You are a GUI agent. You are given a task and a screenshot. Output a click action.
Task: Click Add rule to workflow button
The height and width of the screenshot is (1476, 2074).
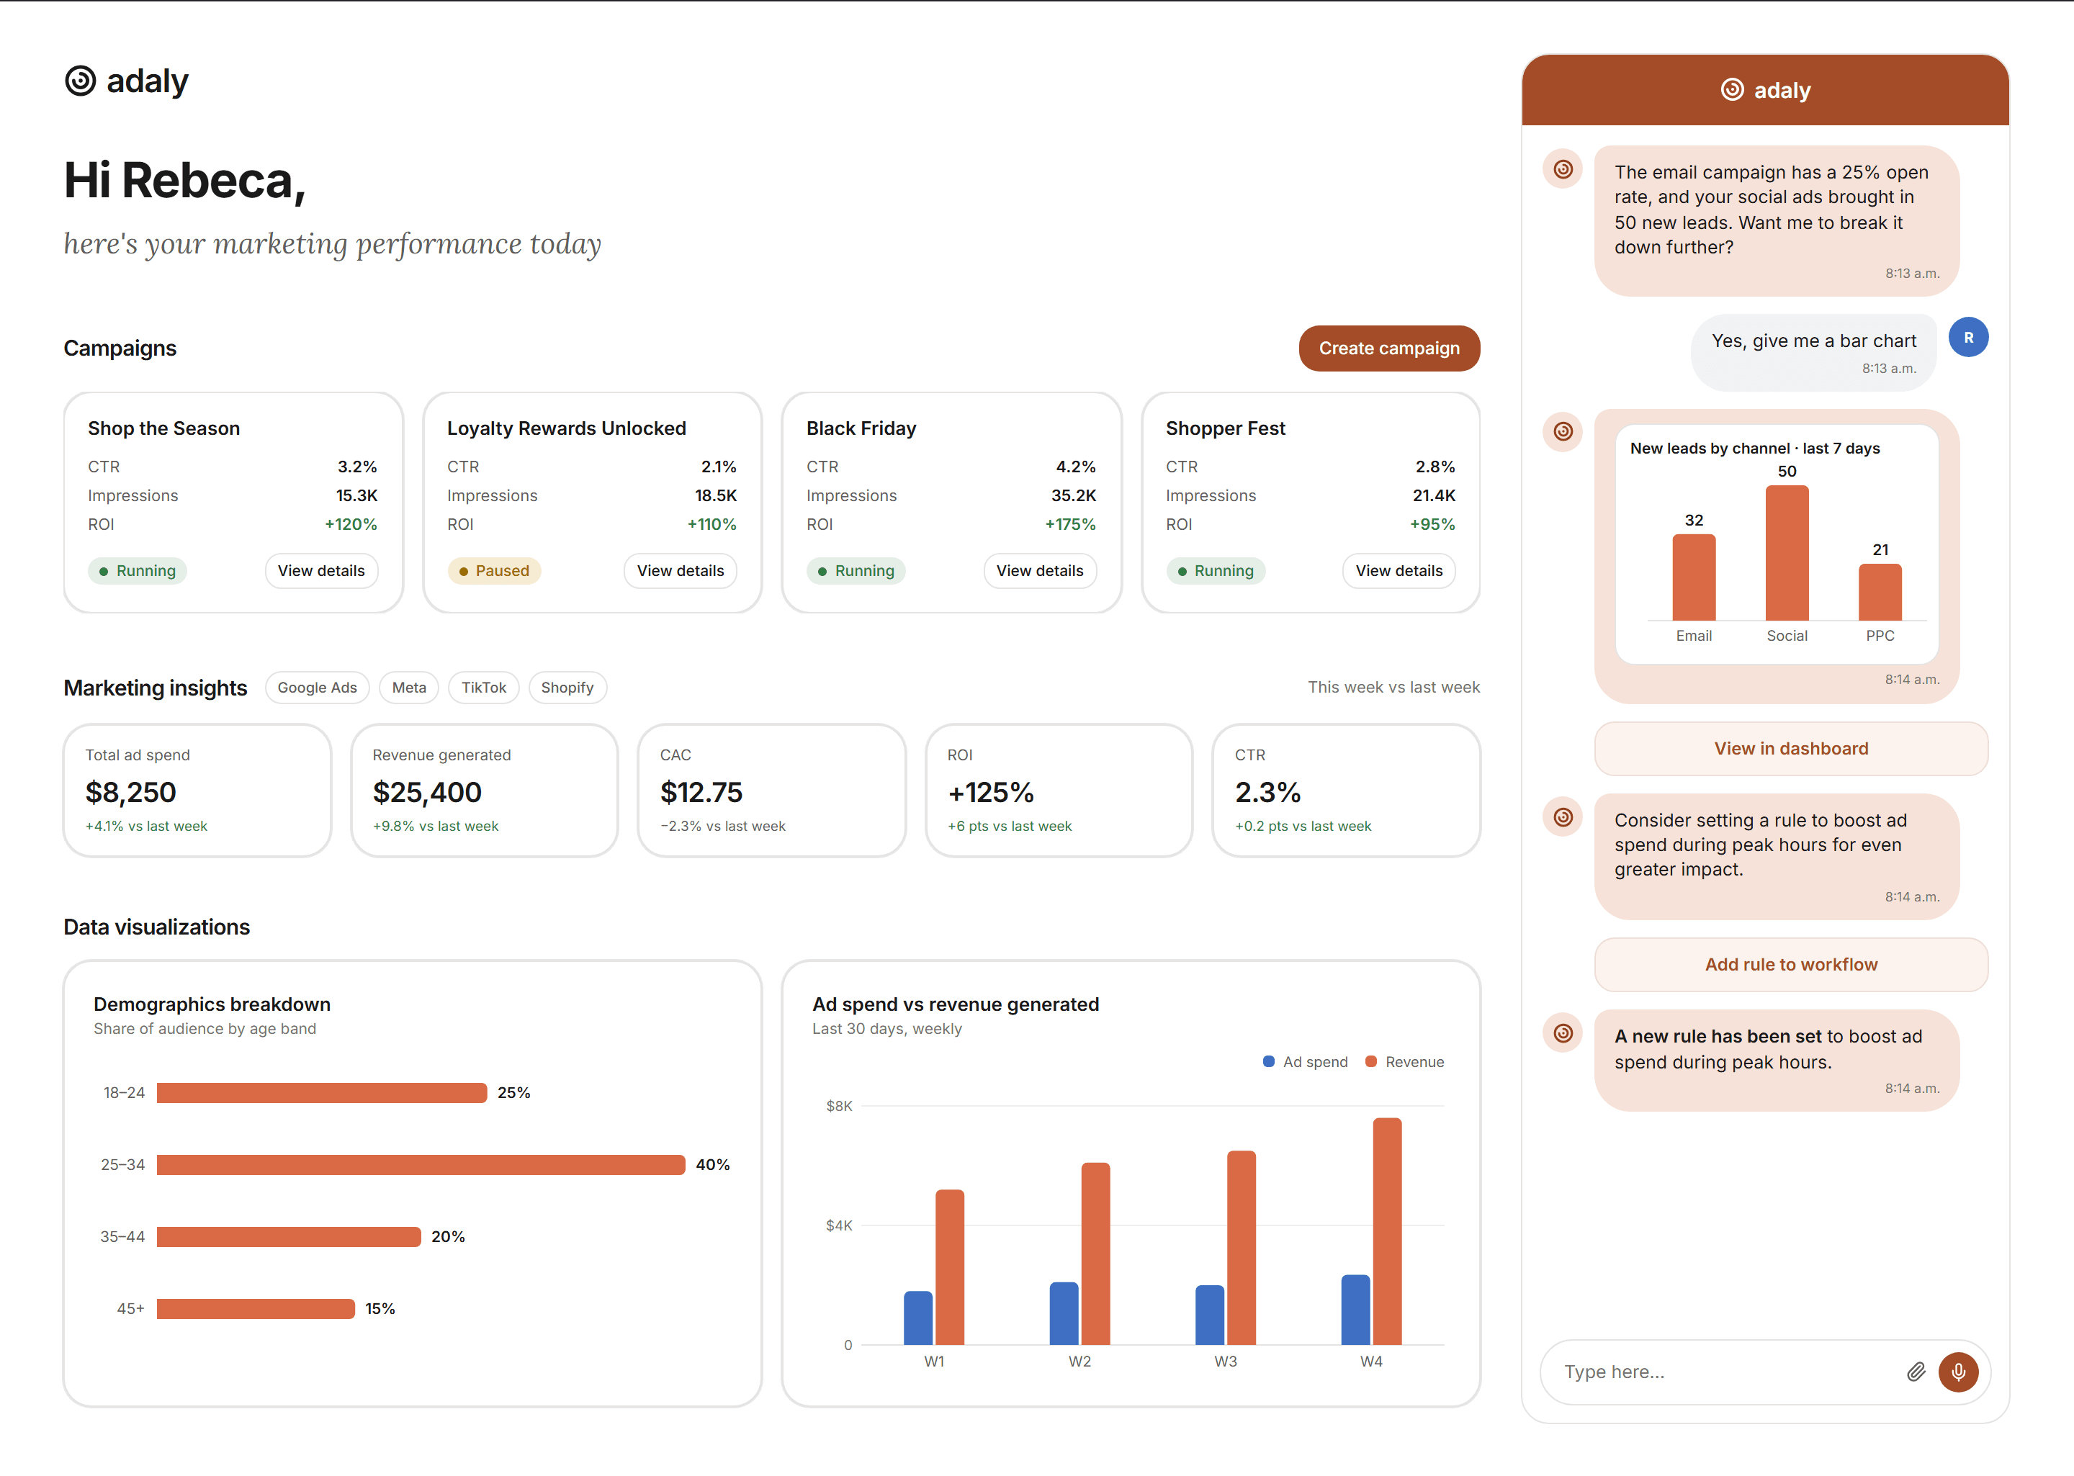point(1790,964)
